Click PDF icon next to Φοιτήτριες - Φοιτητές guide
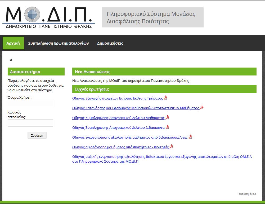Screen dimensions: 265x204 (x=171, y=147)
